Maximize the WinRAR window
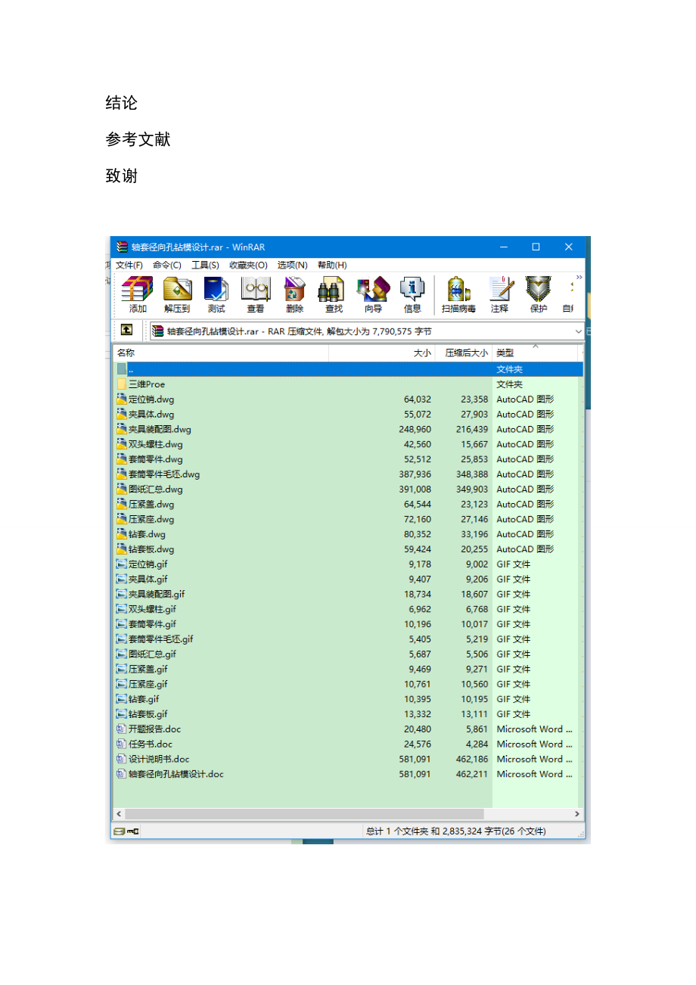Screen dimensions: 696x985 coord(536,247)
